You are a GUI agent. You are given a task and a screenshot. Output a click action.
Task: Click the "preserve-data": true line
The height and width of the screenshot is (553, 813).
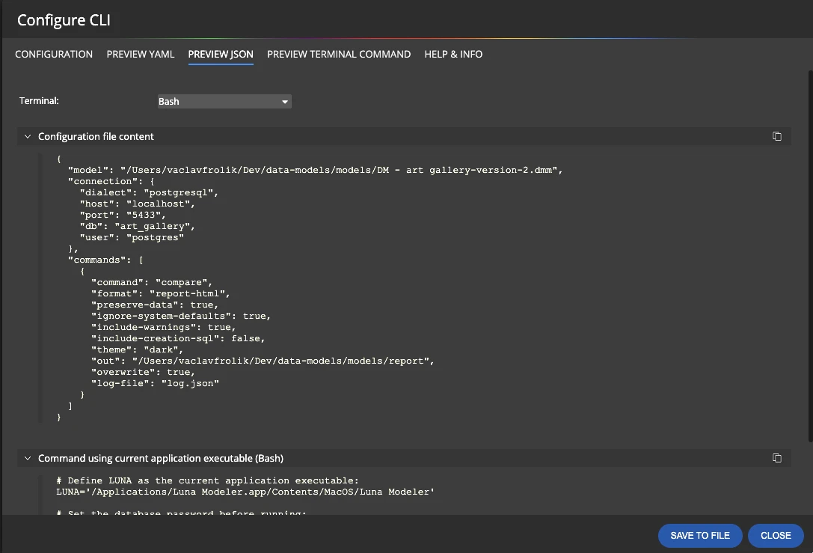155,305
